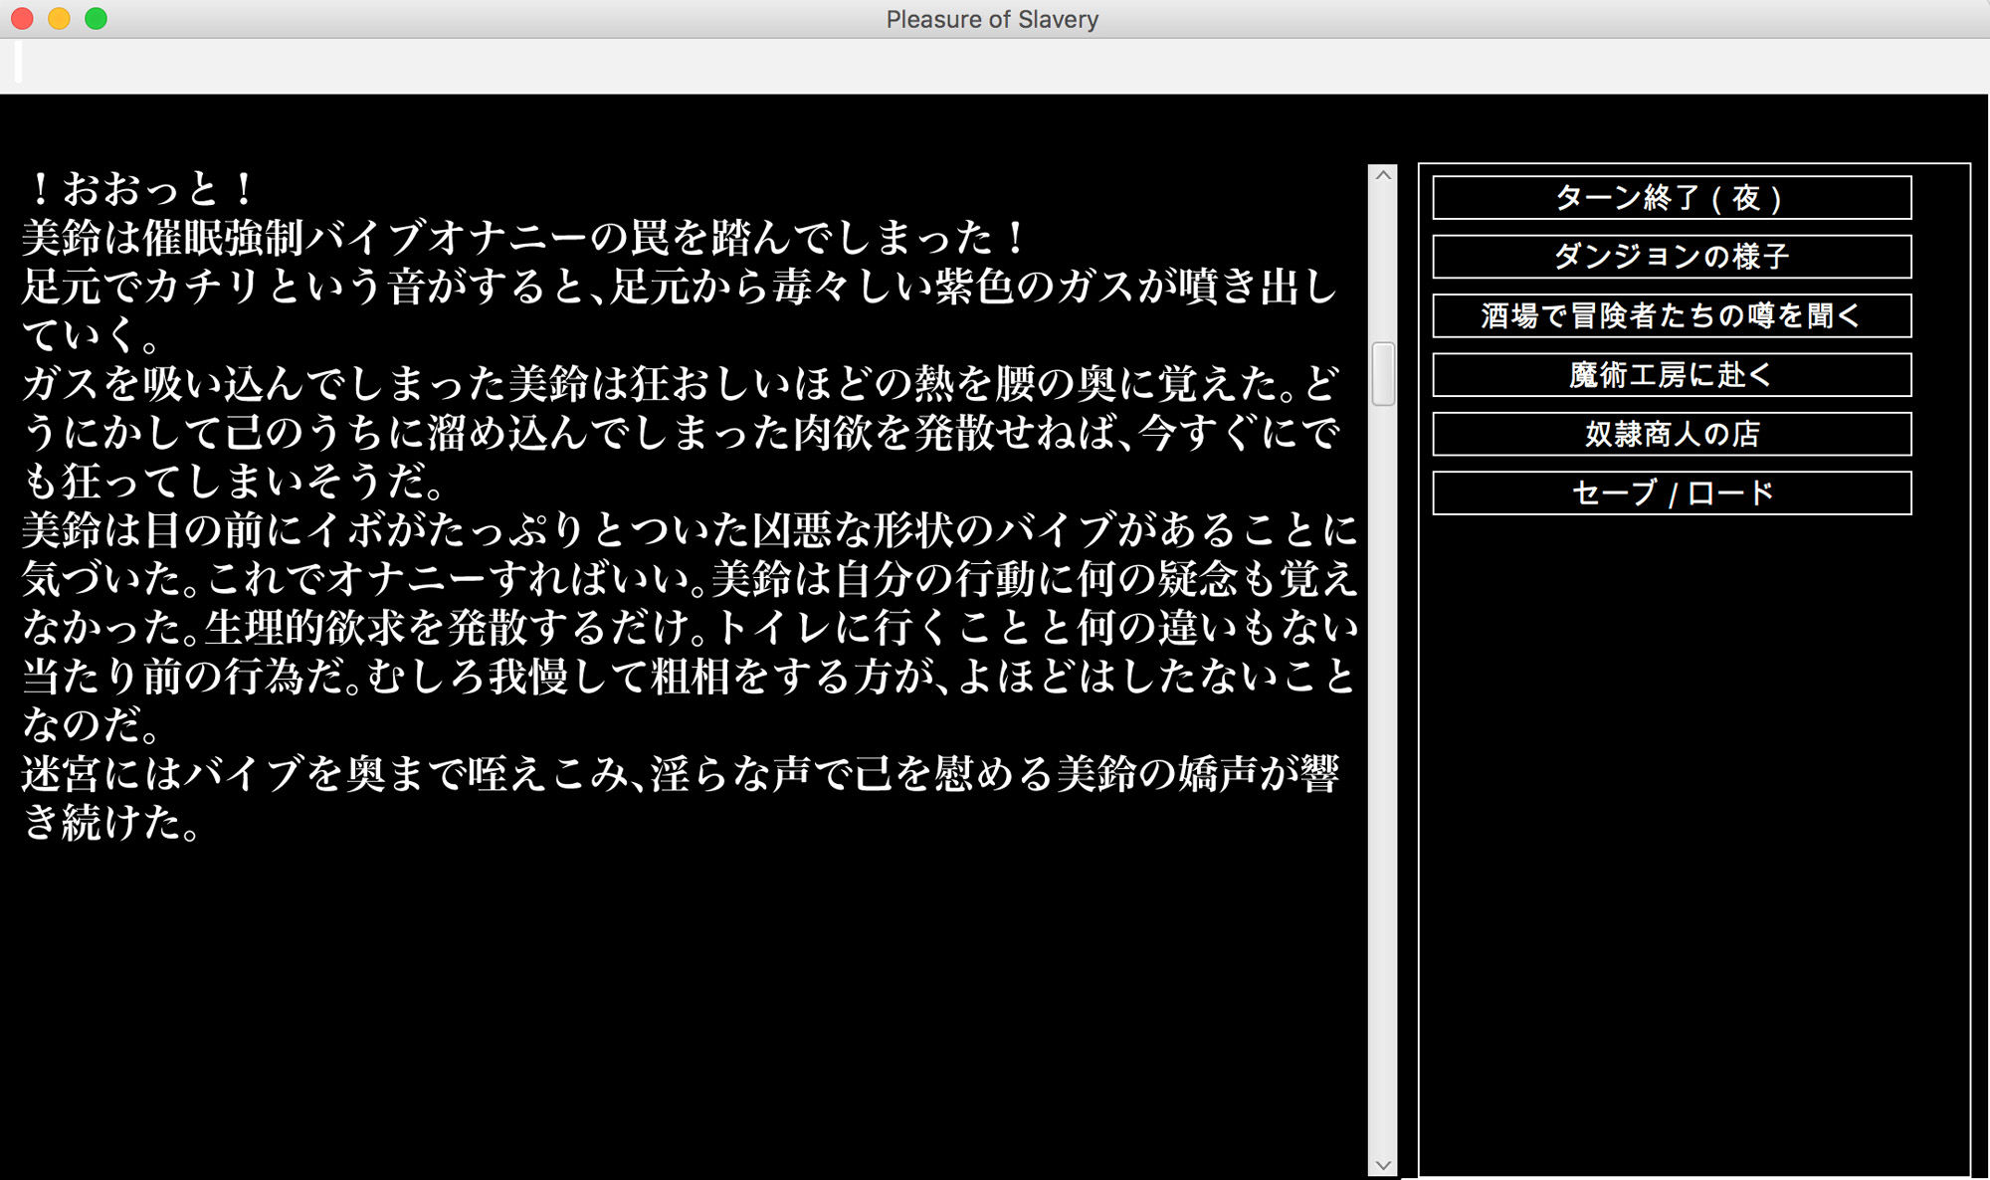Screen dimensions: 1990x1180
Task: Visit the magic workshop via 魔術工房に赴く
Action: tap(1671, 375)
